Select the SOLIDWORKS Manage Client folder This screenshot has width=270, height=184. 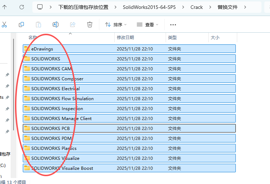129,118
